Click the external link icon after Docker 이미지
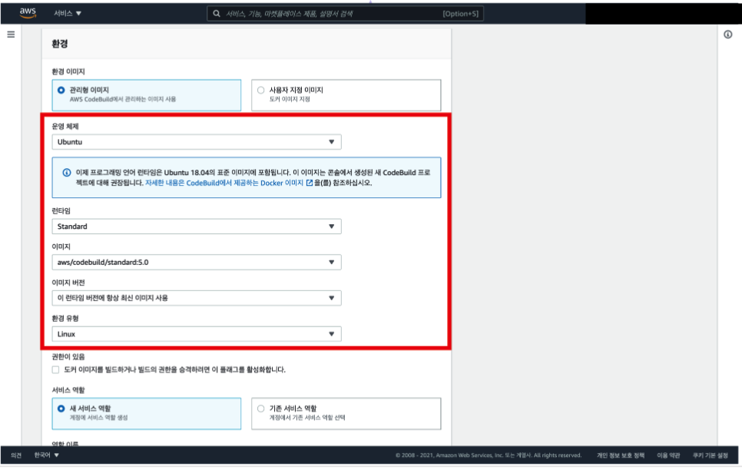This screenshot has width=742, height=470. tap(310, 184)
